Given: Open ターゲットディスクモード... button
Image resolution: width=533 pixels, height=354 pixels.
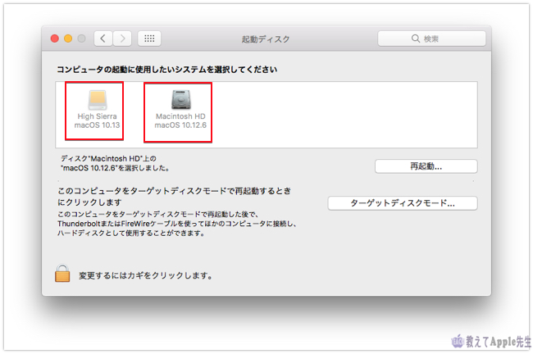Looking at the screenshot, I should click(x=403, y=203).
